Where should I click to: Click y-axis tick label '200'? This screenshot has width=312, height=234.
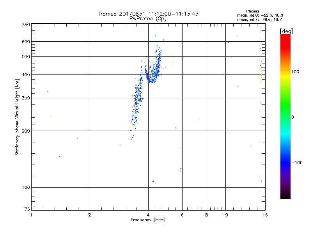[26, 131]
